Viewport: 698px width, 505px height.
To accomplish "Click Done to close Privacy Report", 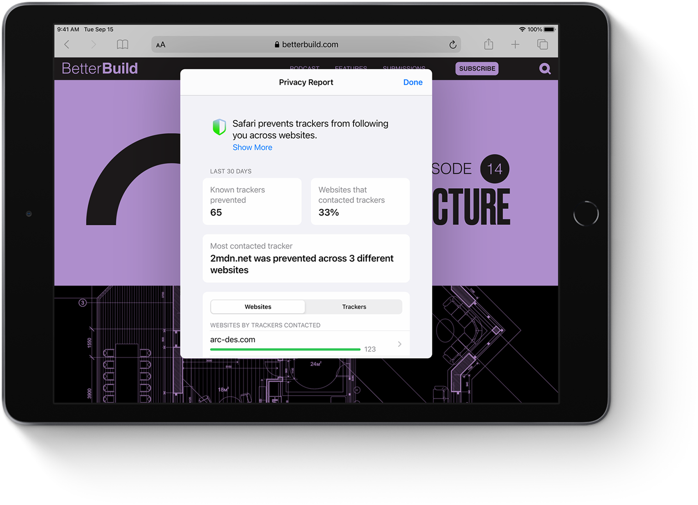I will [x=413, y=82].
